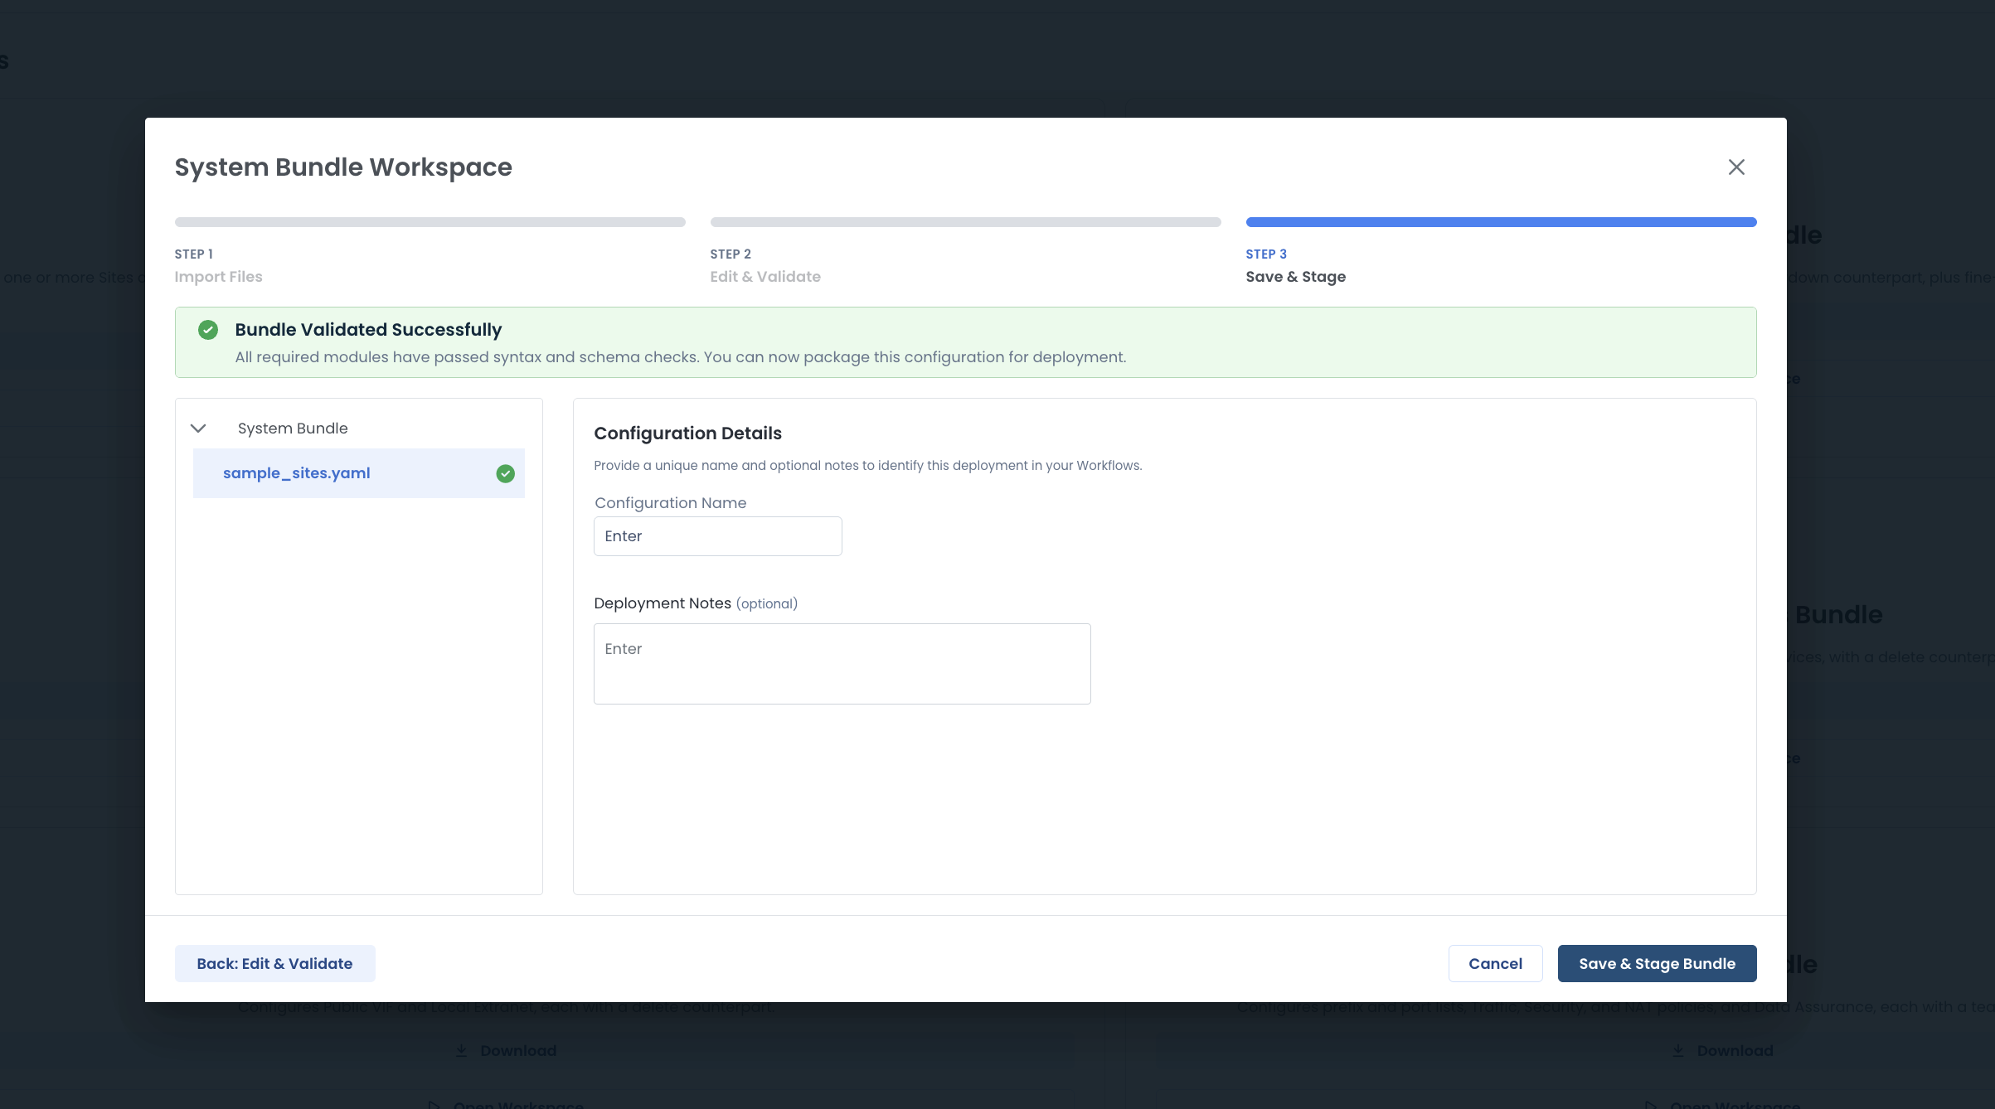The height and width of the screenshot is (1109, 1995).
Task: Click the green validated check beside sample_sites.yaml
Action: click(x=505, y=473)
